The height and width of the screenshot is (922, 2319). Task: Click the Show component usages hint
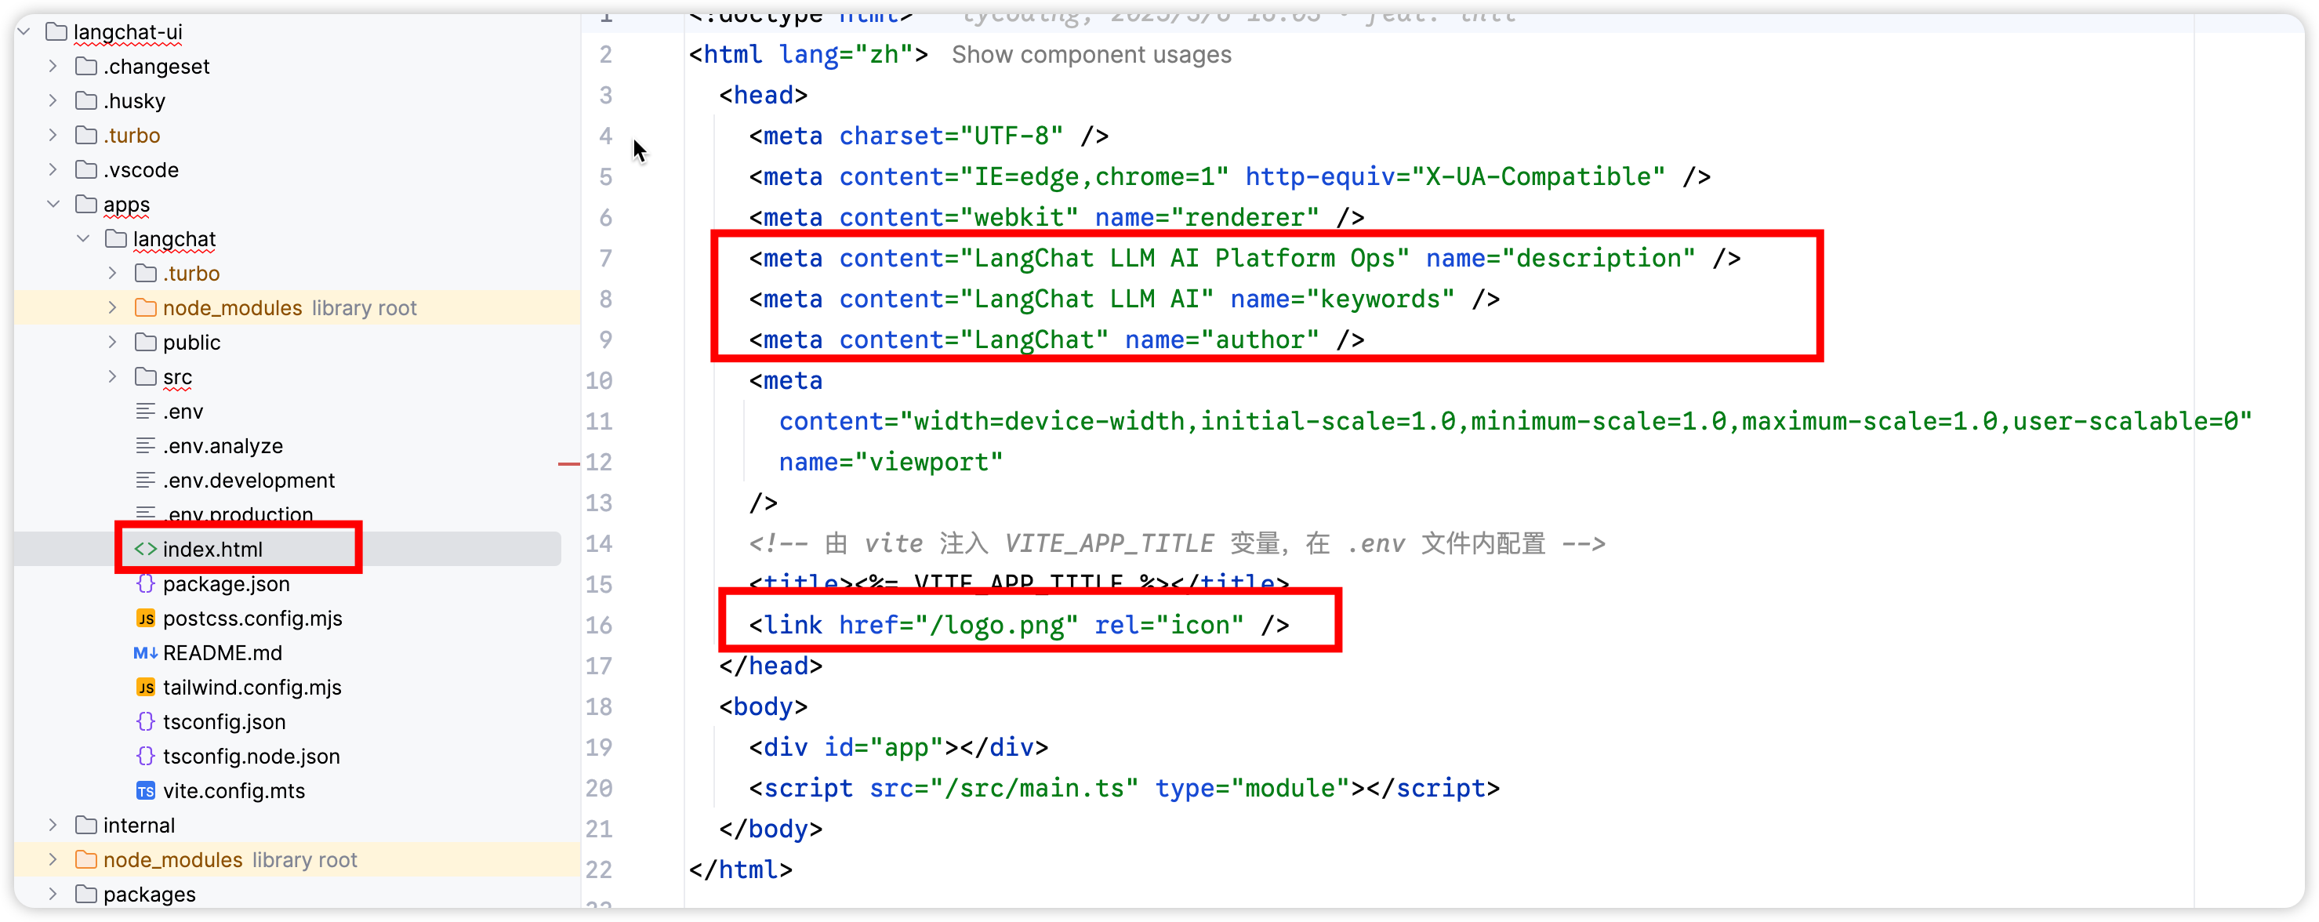coord(1091,55)
